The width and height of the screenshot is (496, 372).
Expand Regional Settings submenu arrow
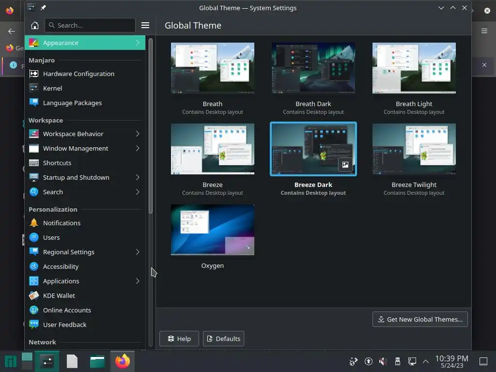(138, 252)
